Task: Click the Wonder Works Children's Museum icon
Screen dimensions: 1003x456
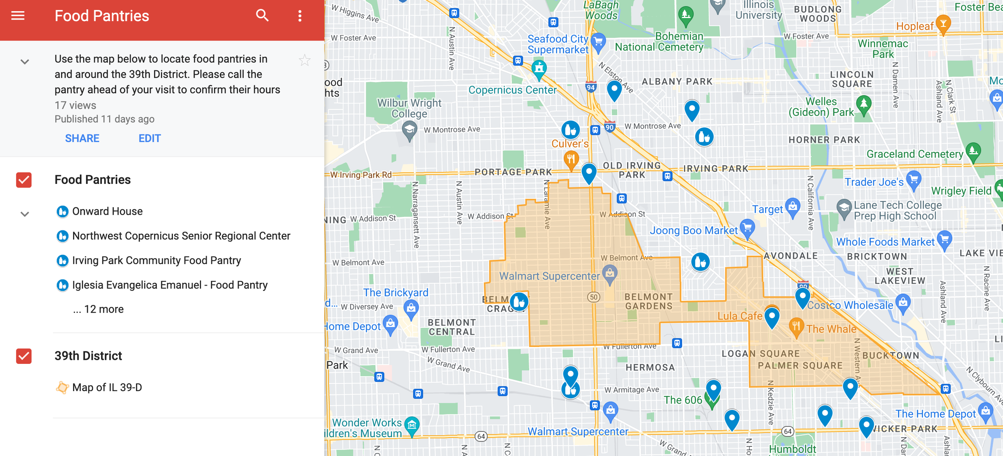Action: (x=412, y=426)
